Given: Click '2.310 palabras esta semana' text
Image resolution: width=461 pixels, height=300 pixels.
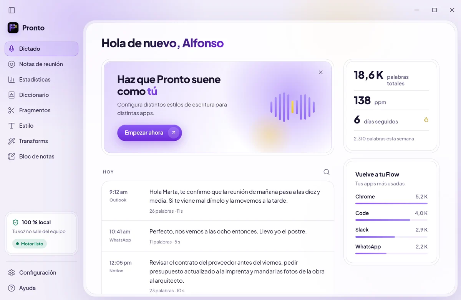Looking at the screenshot, I should [384, 138].
